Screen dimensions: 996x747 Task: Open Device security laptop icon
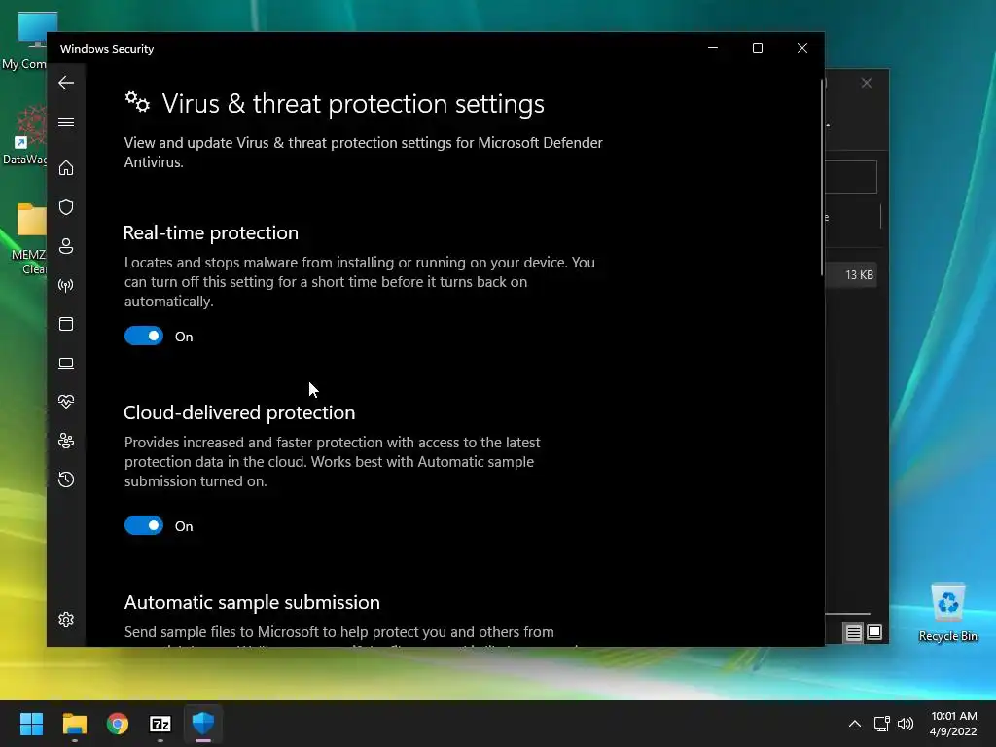[66, 363]
